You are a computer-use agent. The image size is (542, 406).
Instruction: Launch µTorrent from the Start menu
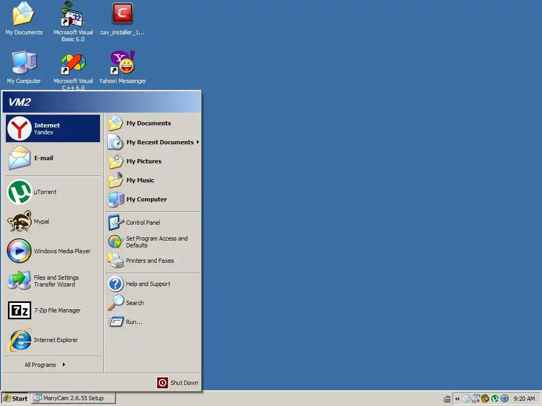[x=53, y=192]
